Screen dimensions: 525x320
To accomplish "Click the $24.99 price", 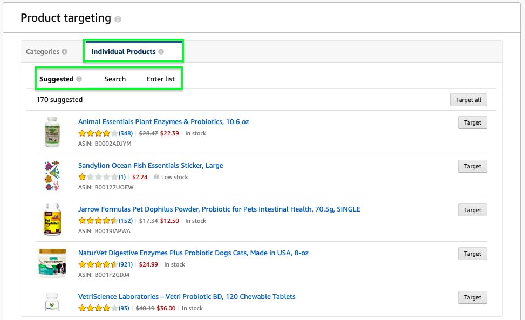I will (148, 264).
